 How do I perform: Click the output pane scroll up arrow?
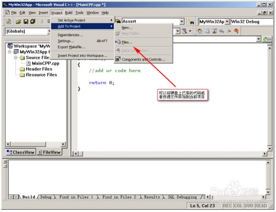pyautogui.click(x=268, y=162)
